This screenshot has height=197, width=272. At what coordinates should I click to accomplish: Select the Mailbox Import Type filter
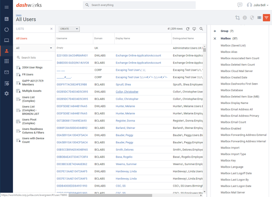[233, 154]
